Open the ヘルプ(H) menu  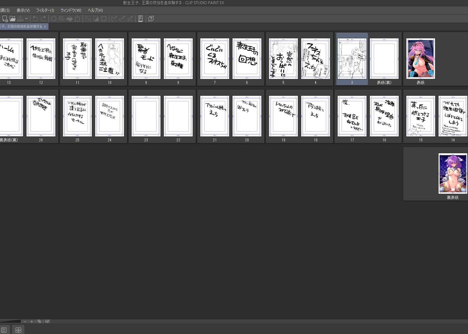point(95,10)
